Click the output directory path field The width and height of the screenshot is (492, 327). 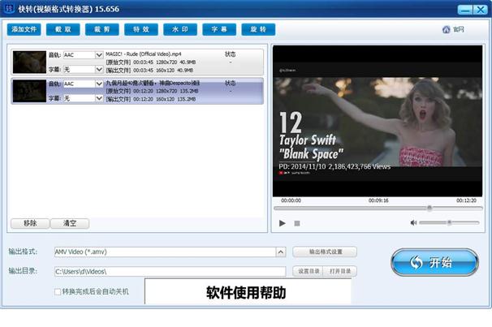point(170,272)
